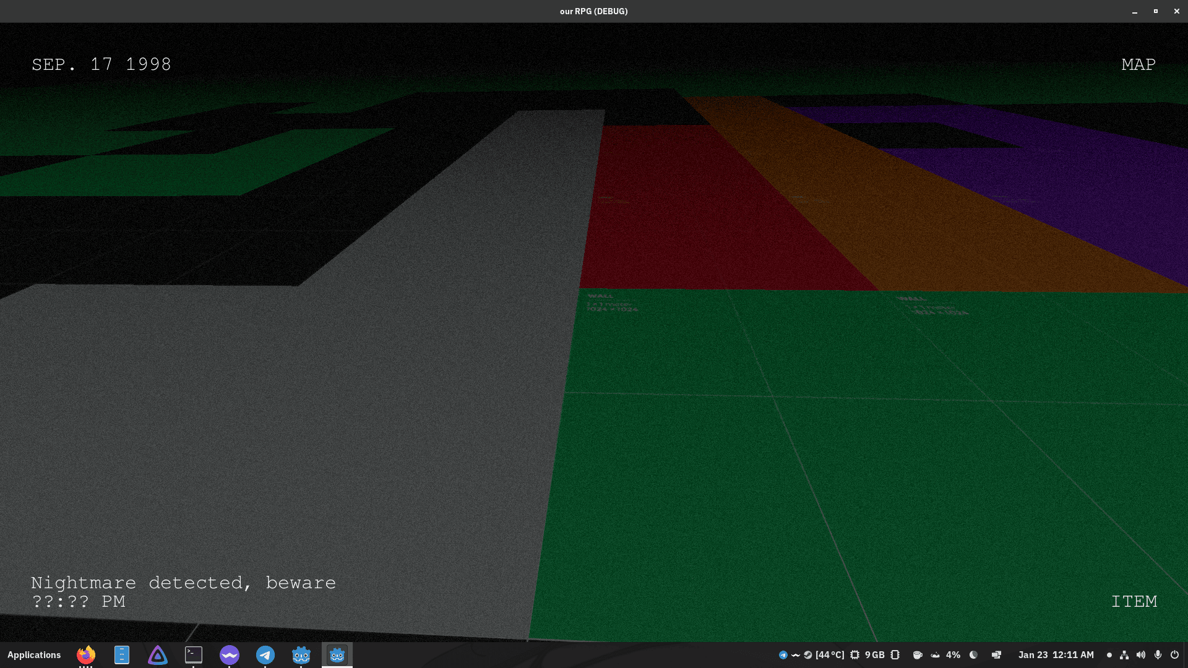
Task: Open the Jellyfin triangle icon
Action: tap(158, 654)
